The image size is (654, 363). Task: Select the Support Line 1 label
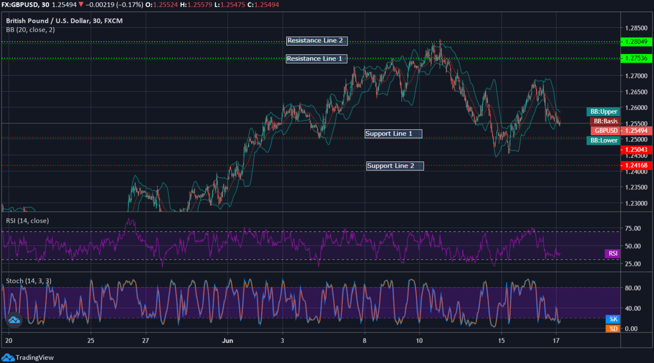[x=393, y=133]
